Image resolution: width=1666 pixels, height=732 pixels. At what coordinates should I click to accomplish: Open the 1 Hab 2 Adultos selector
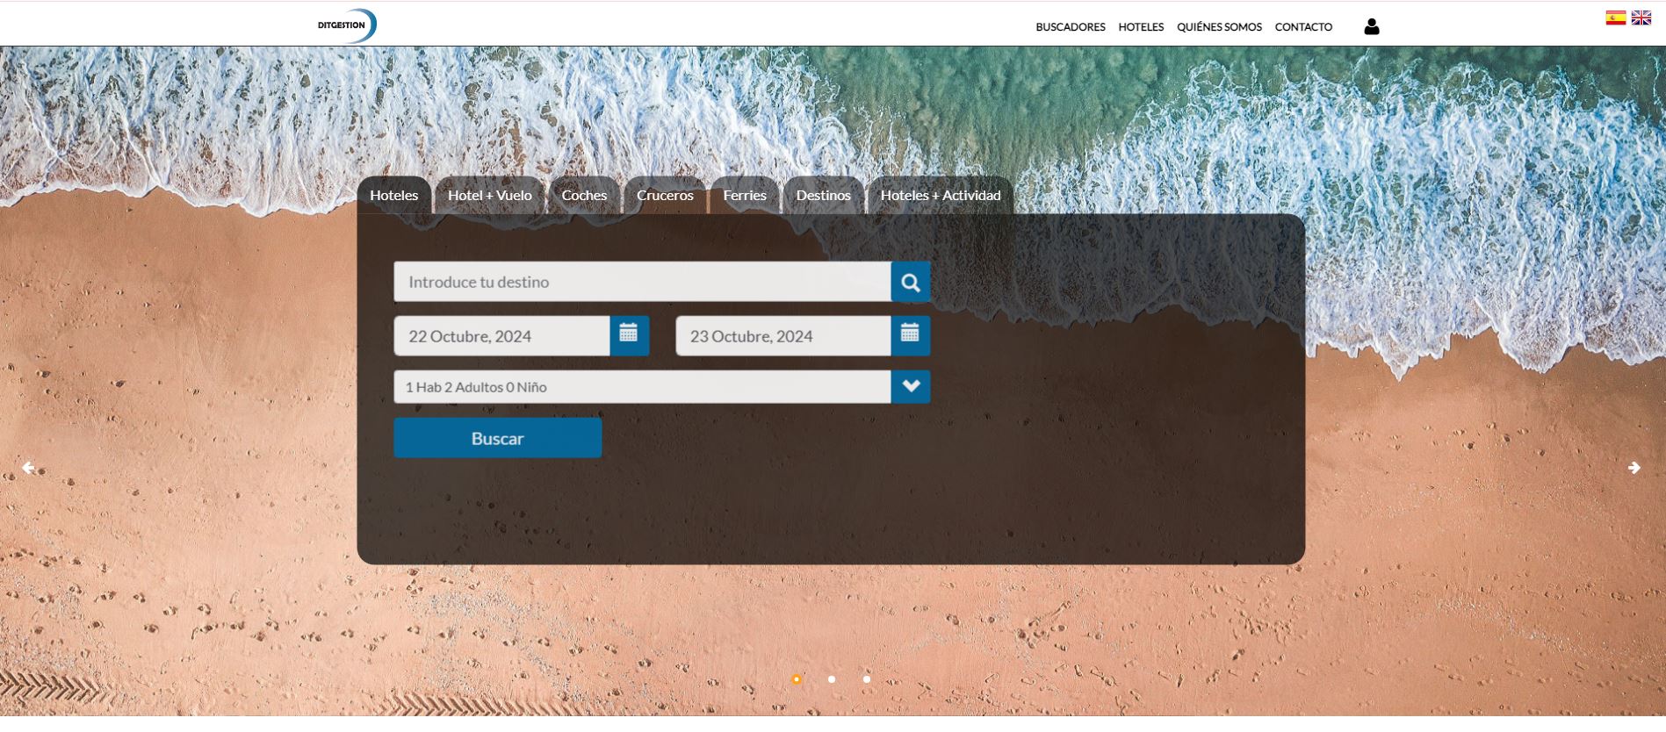click(642, 387)
